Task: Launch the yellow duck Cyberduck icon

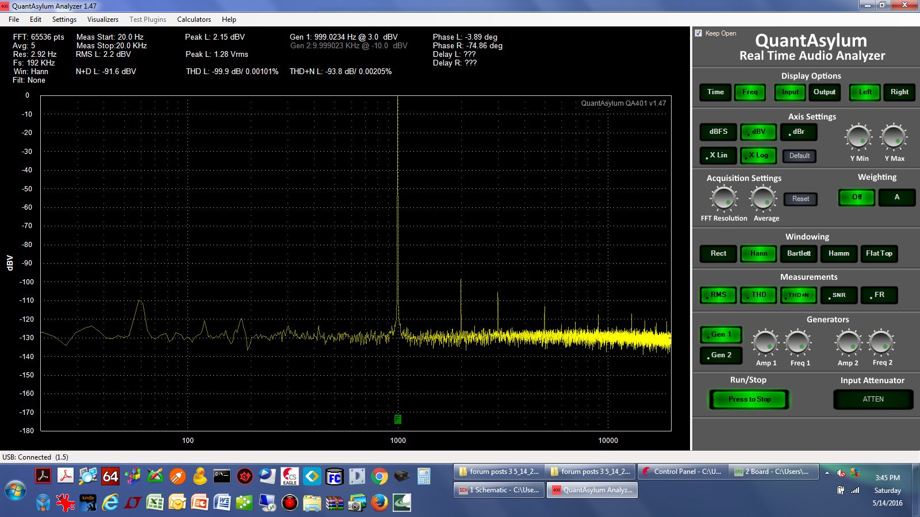Action: (200, 476)
